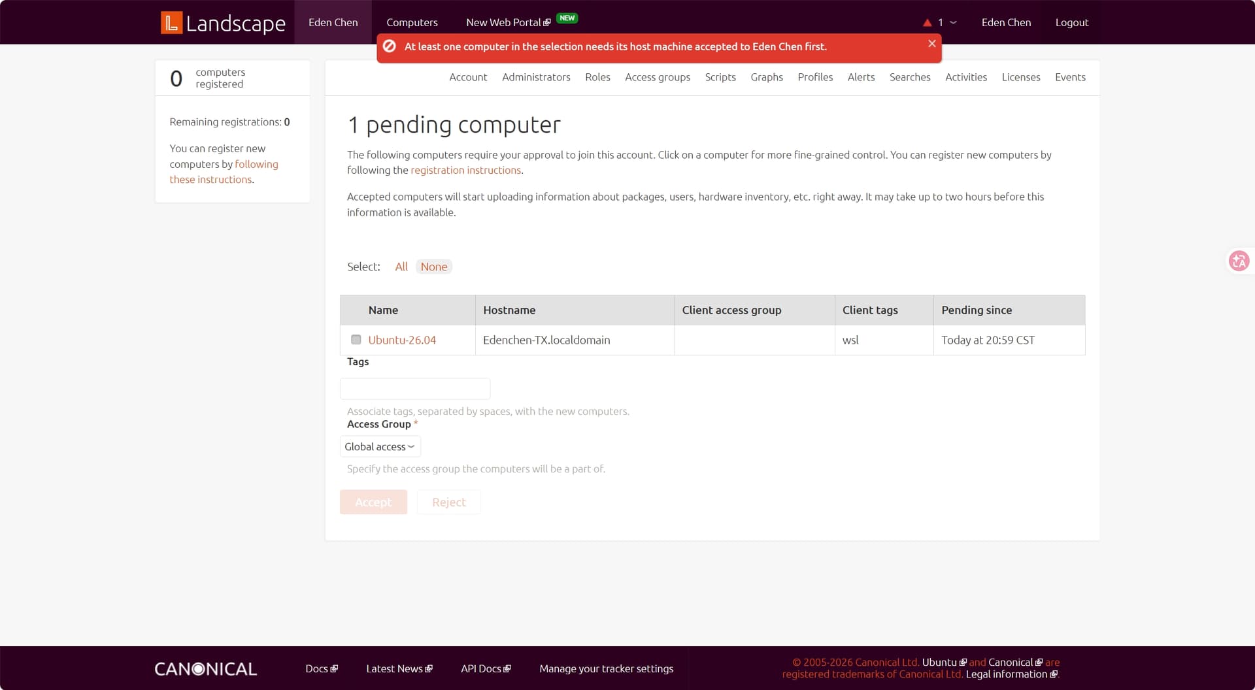Open the New Web Portal link
Screen dimensions: 1255x690
(508, 22)
